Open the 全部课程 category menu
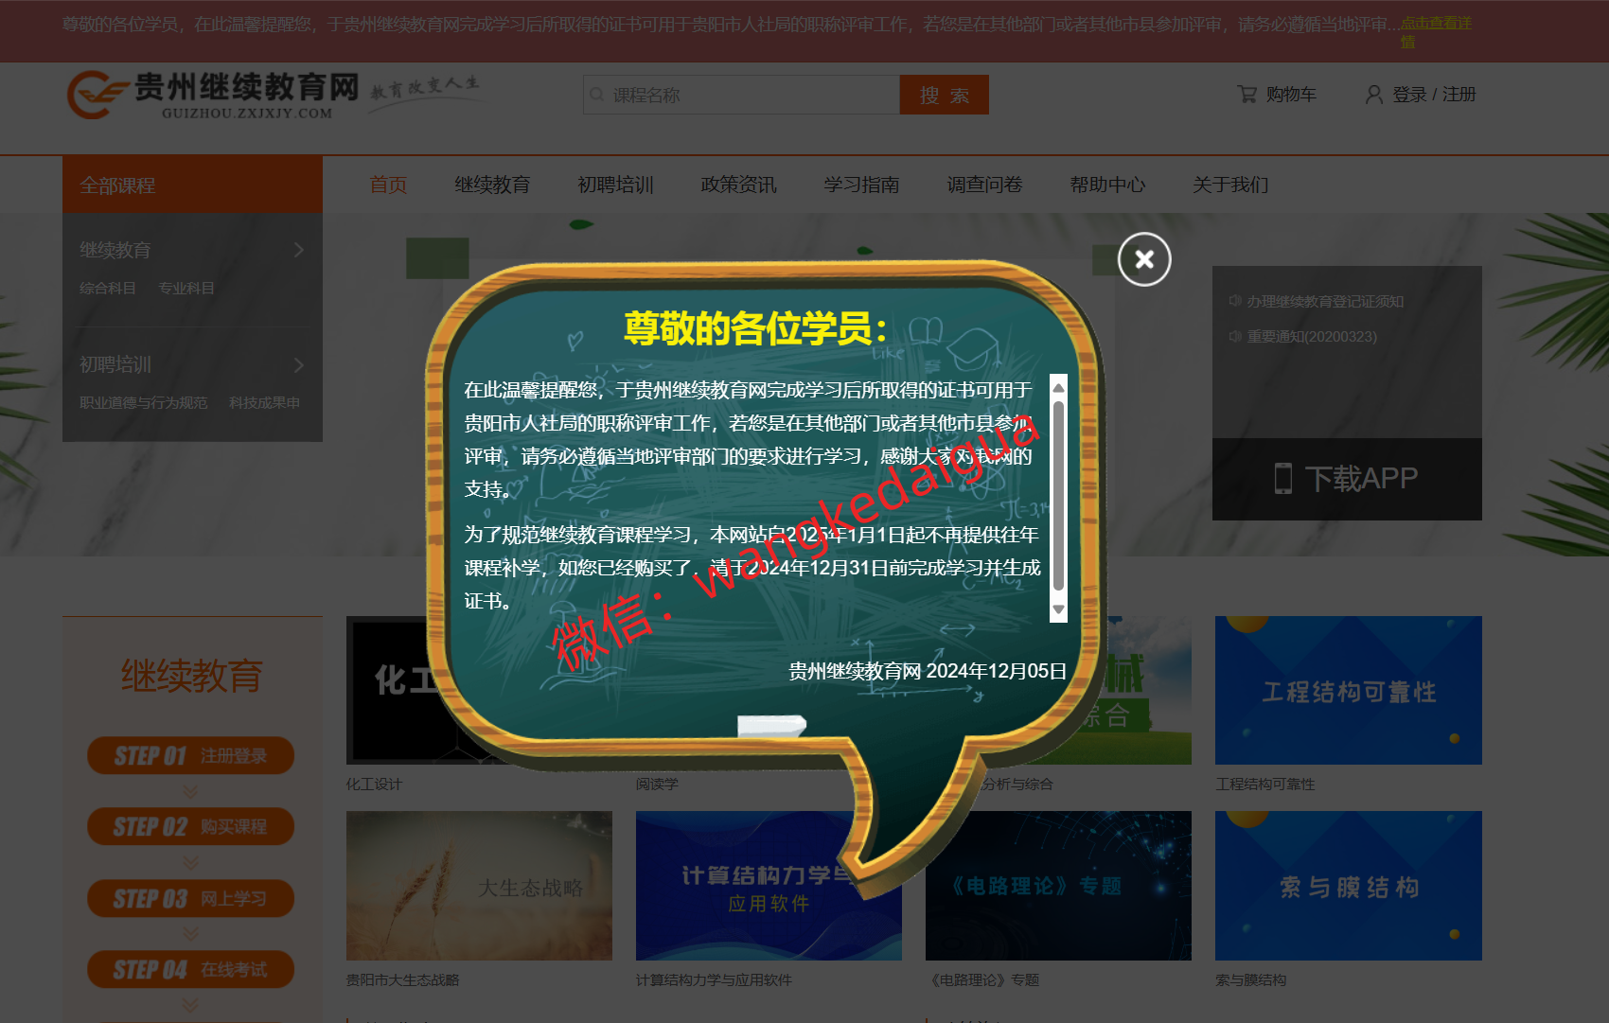 click(192, 185)
